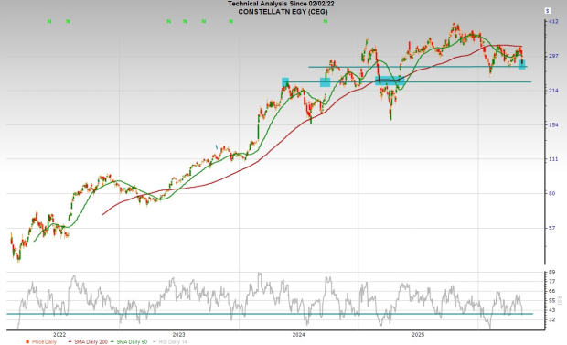567x345 pixels.
Task: Click the 2024 year label on time axis
Action: [x=298, y=335]
